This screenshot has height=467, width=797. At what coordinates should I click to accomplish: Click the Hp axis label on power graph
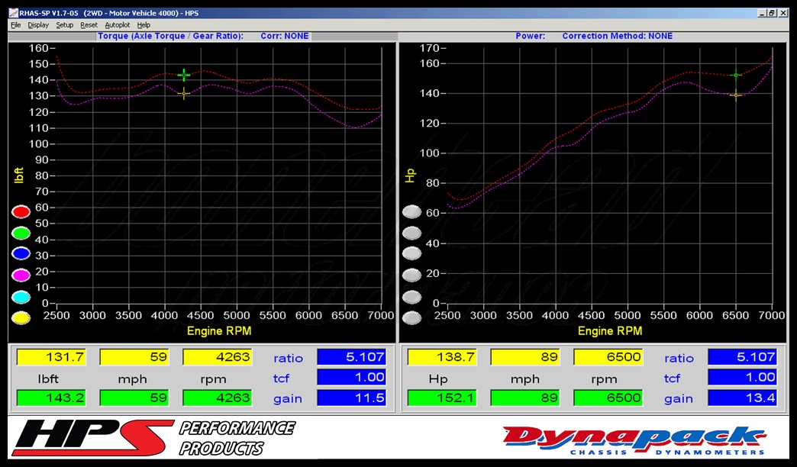point(410,176)
